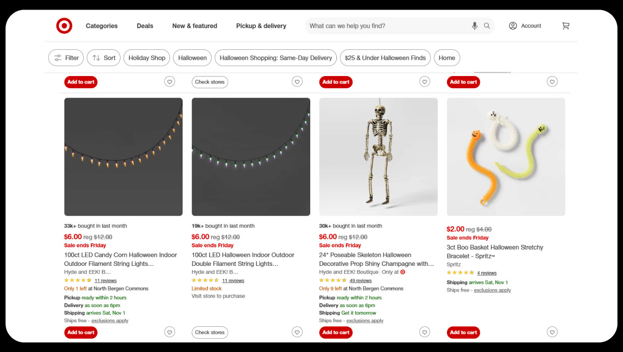Expand the Categories menu
623x352 pixels.
[x=101, y=26]
